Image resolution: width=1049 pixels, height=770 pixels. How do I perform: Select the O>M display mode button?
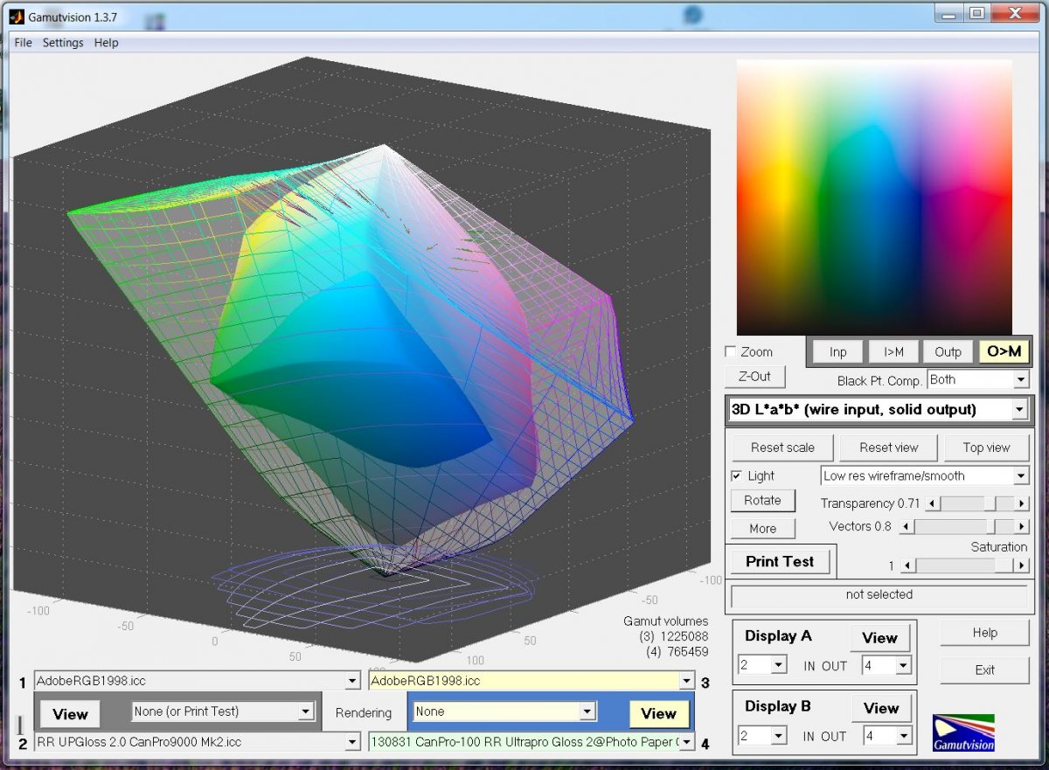(x=1003, y=351)
